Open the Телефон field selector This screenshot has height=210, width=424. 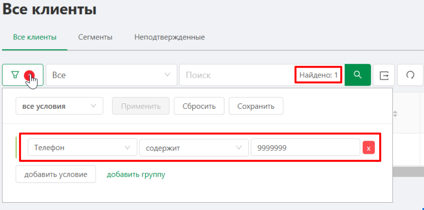click(82, 148)
